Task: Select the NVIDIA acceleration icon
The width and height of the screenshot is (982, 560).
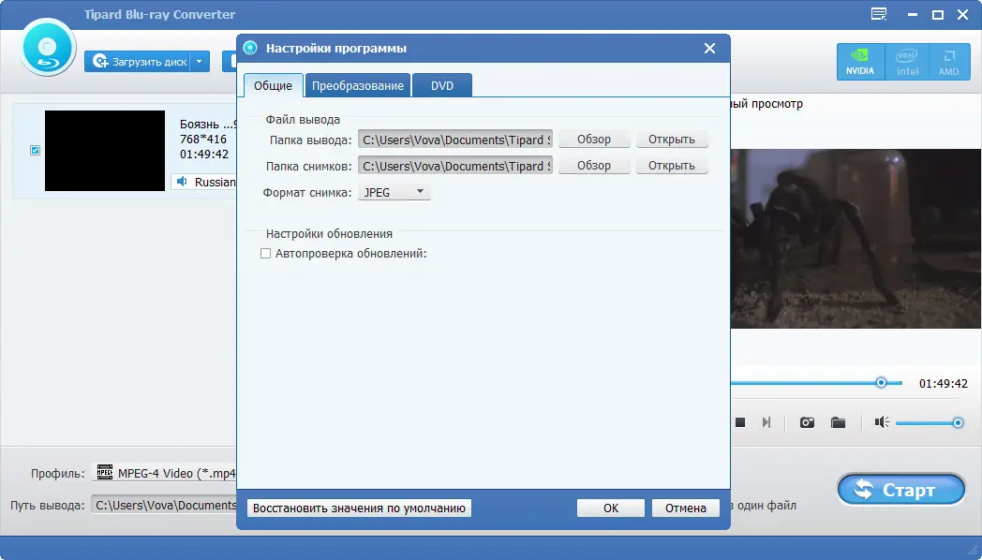Action: click(x=859, y=60)
